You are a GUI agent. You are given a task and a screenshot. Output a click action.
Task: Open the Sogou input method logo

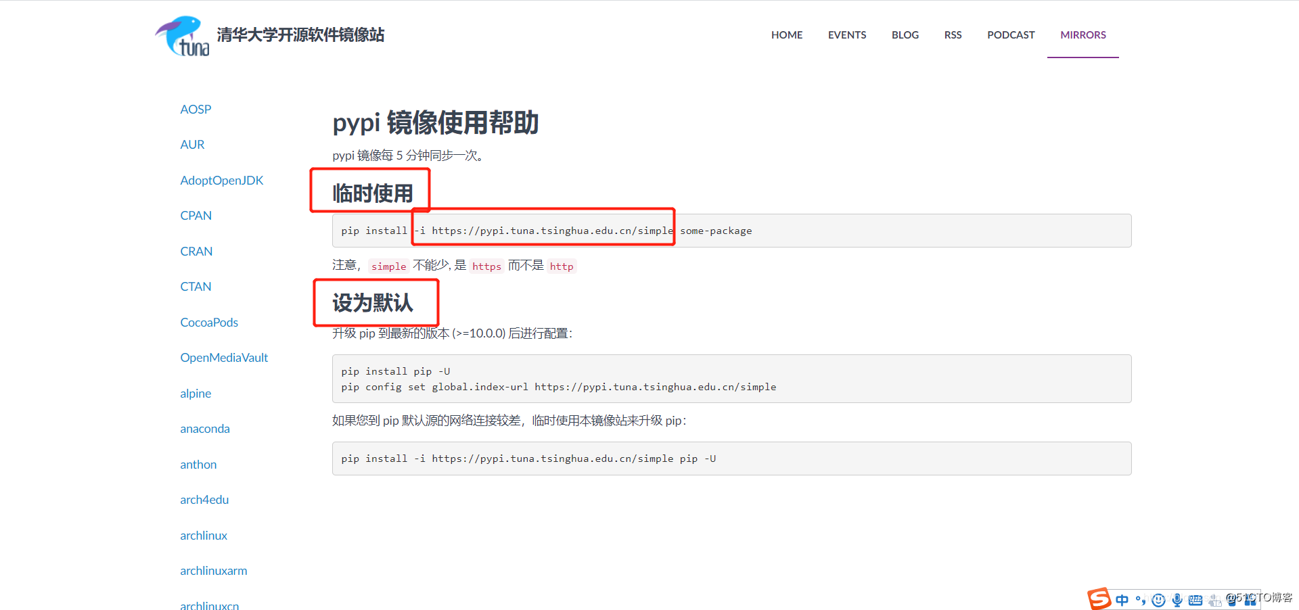pyautogui.click(x=1099, y=599)
